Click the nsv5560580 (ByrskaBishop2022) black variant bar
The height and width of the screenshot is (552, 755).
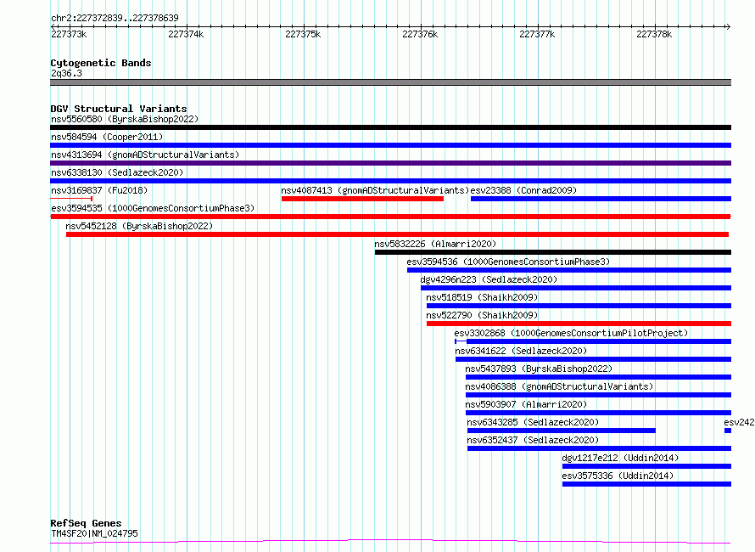390,127
